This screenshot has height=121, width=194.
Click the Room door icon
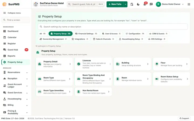coord(118,79)
